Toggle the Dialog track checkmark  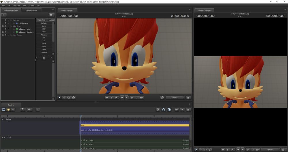pyautogui.click(x=87, y=140)
